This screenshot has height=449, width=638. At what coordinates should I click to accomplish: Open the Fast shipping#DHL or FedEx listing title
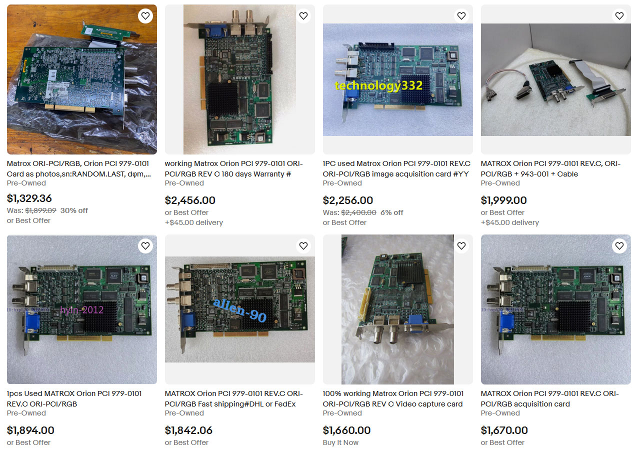234,398
